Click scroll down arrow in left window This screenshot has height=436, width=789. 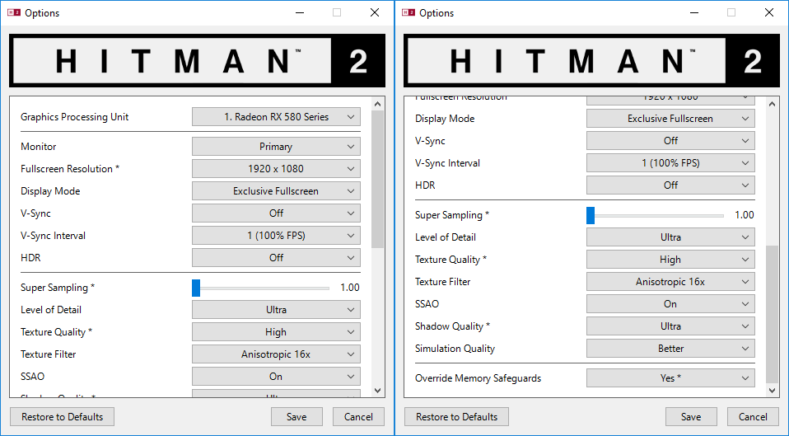coord(378,390)
